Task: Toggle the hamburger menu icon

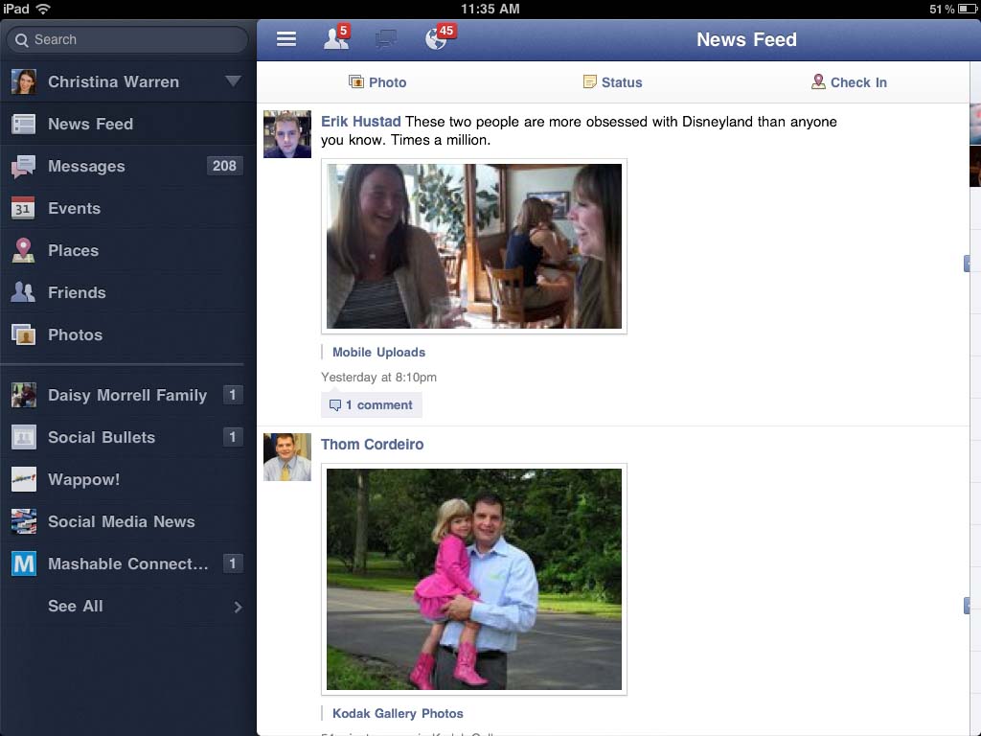Action: click(x=286, y=38)
